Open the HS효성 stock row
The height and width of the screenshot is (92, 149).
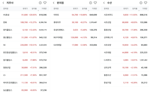(25, 15)
